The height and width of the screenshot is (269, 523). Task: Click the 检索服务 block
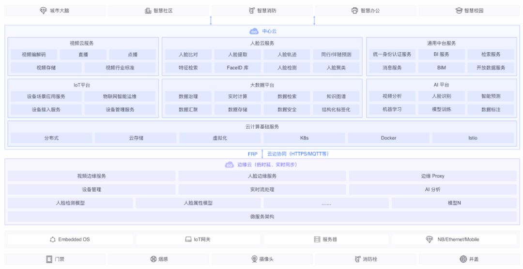click(491, 54)
